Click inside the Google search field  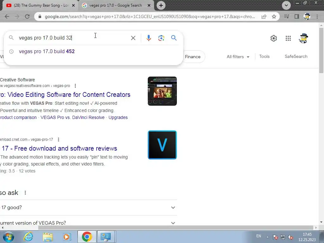click(x=72, y=38)
